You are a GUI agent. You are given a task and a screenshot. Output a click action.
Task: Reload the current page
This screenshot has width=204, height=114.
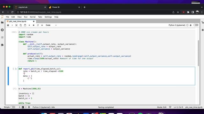[x=12, y=12]
